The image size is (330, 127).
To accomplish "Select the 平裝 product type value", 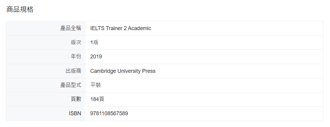I will (x=96, y=85).
